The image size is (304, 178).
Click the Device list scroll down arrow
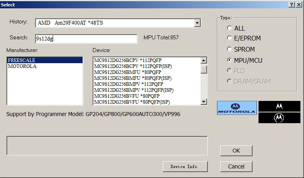click(203, 102)
